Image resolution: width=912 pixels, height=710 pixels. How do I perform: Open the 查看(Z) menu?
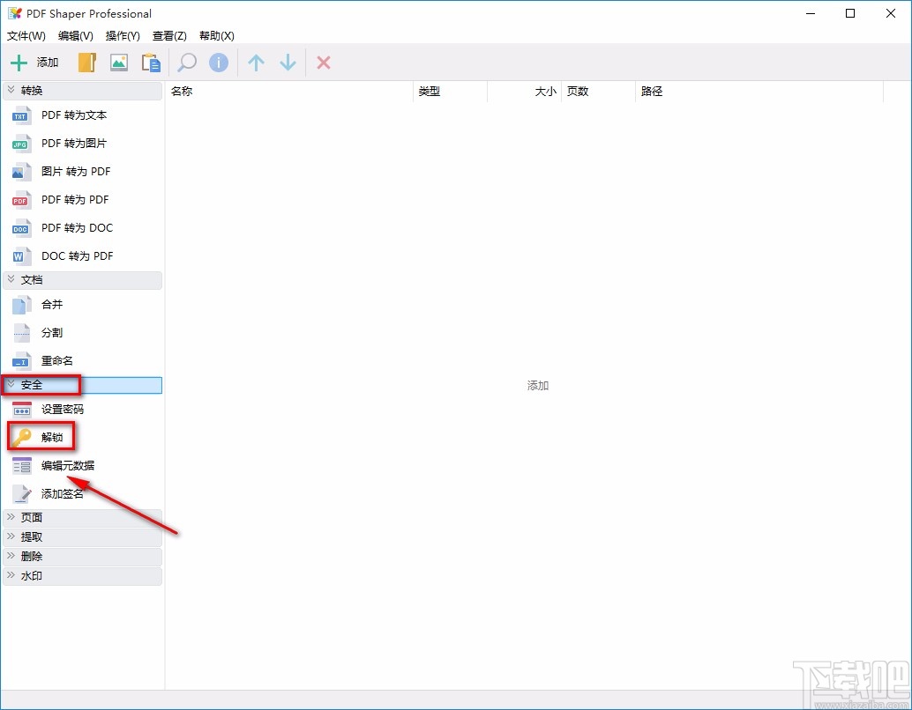[168, 36]
